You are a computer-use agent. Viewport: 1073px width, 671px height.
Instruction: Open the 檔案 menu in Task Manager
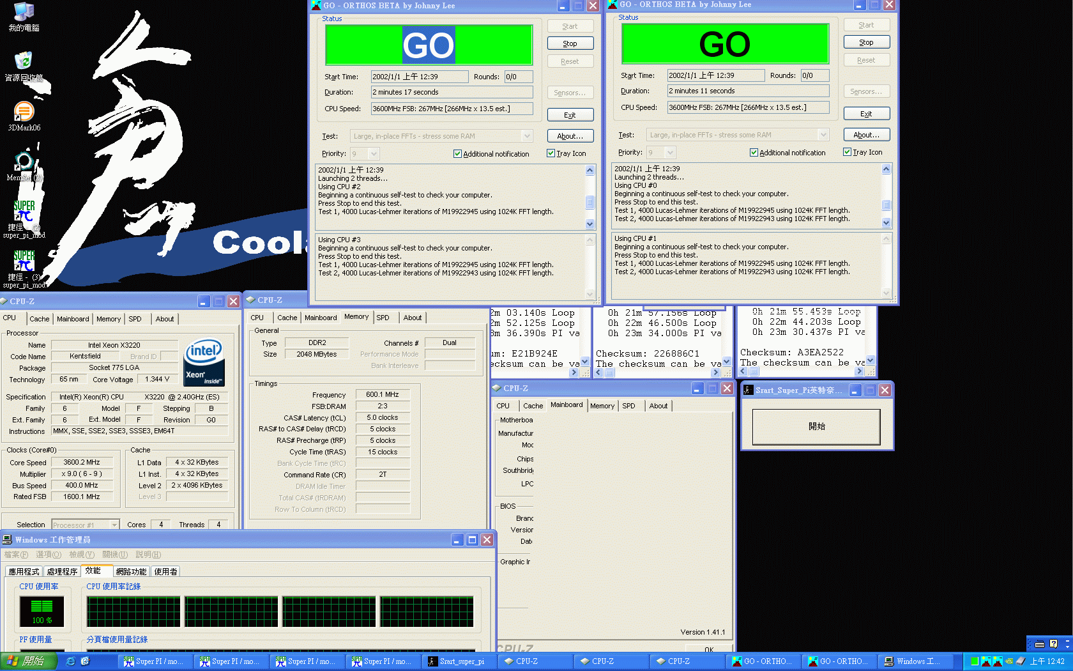[16, 555]
